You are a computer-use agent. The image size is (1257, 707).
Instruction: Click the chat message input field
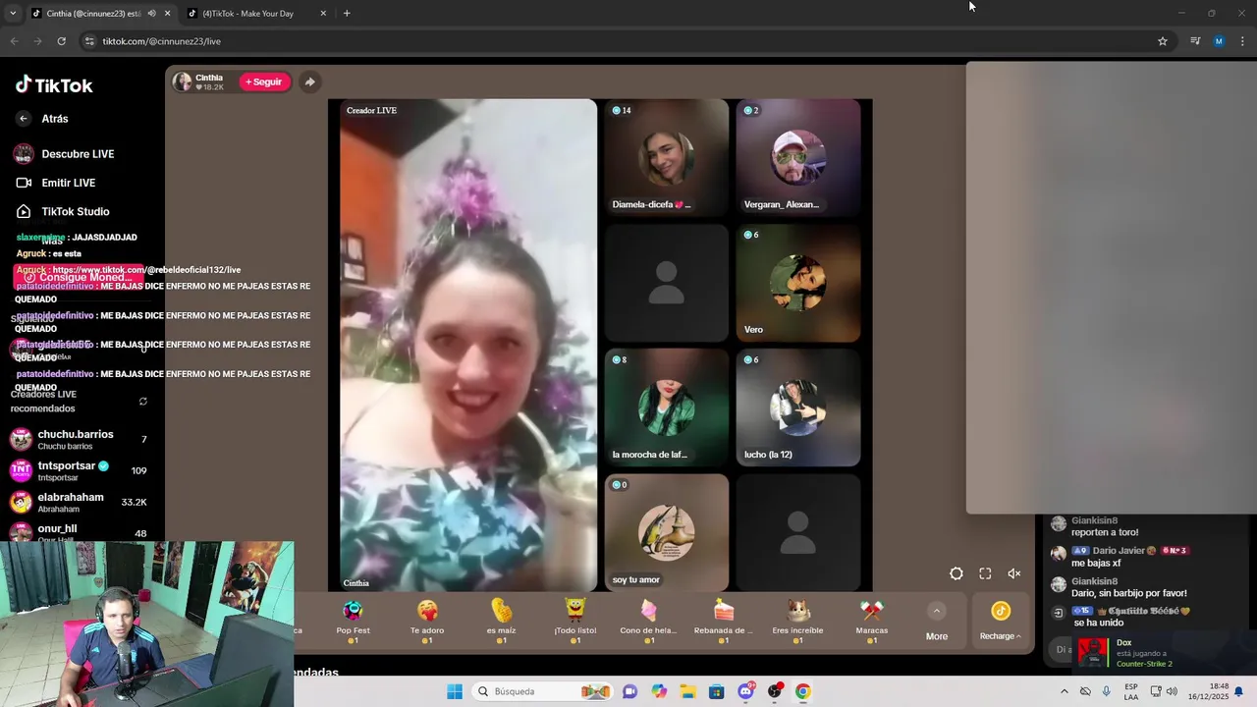pos(1062,649)
